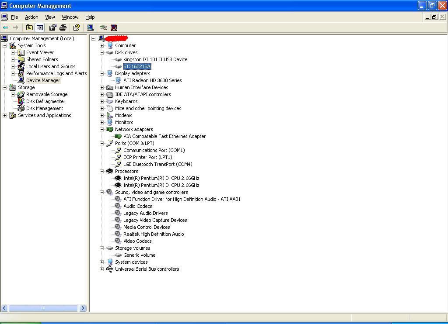Expand the Event Viewer node
448x324 pixels.
point(13,52)
